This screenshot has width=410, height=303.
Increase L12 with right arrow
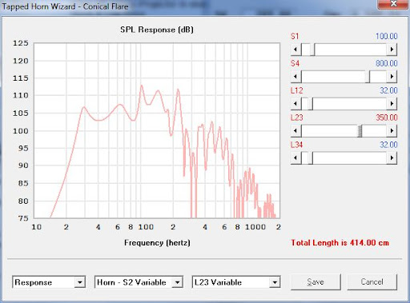click(x=392, y=104)
